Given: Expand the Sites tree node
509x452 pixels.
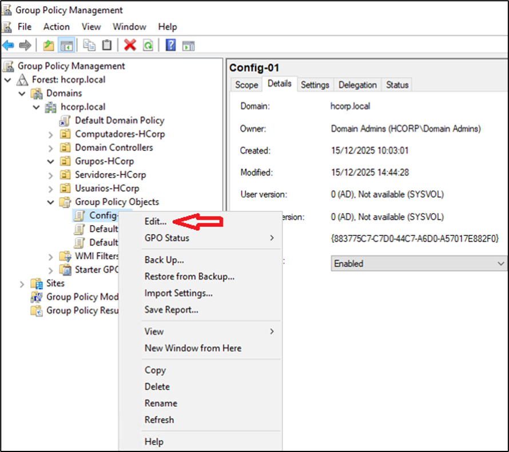Looking at the screenshot, I should [x=22, y=283].
